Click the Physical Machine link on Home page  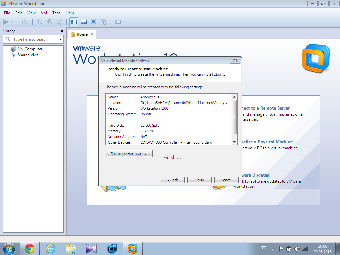(268, 142)
